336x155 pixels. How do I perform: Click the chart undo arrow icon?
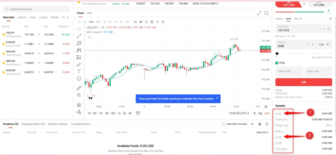pyautogui.click(x=157, y=22)
